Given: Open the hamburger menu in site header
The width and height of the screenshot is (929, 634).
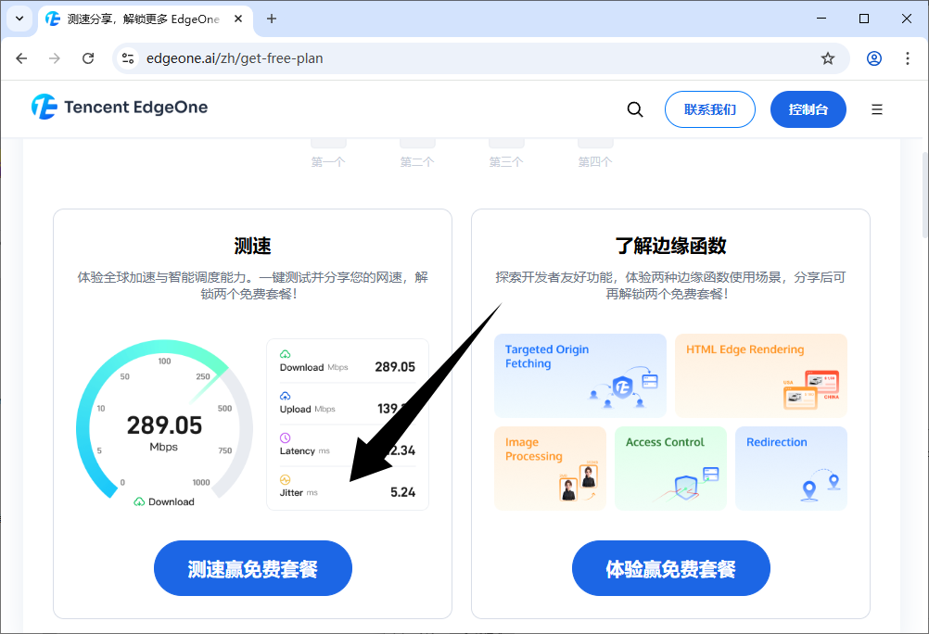Looking at the screenshot, I should (877, 109).
